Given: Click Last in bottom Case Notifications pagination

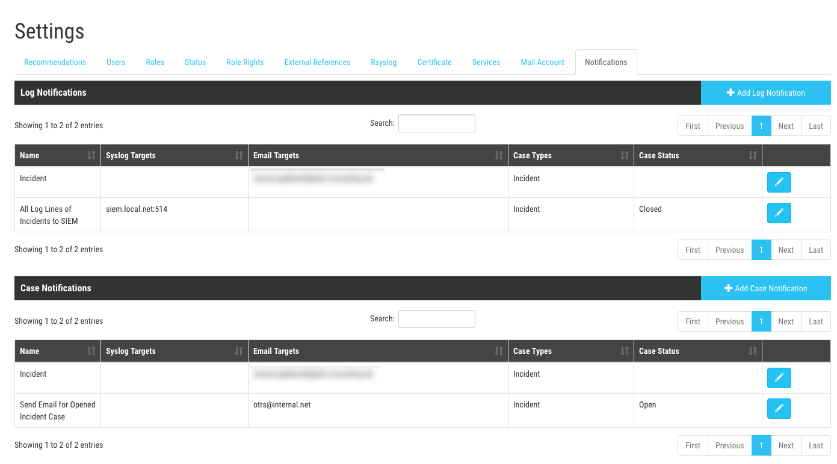Looking at the screenshot, I should pos(815,445).
